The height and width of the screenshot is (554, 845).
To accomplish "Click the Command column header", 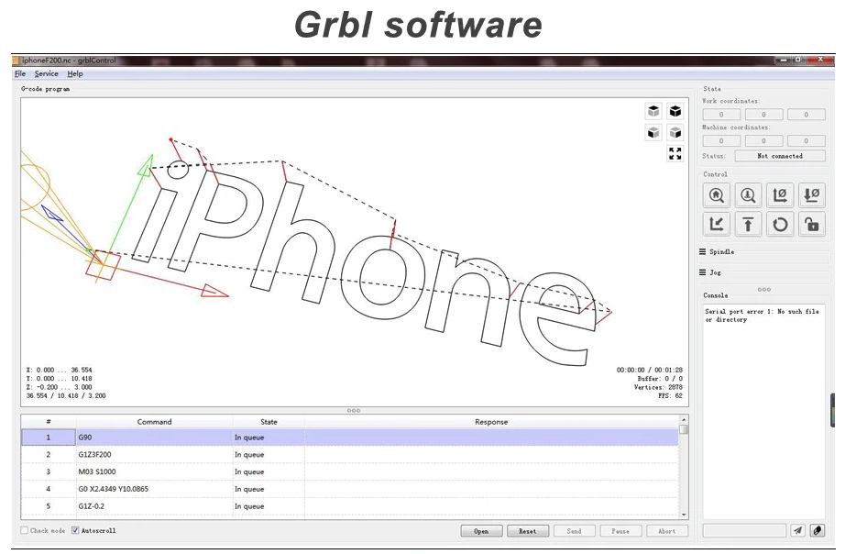I will 155,422.
